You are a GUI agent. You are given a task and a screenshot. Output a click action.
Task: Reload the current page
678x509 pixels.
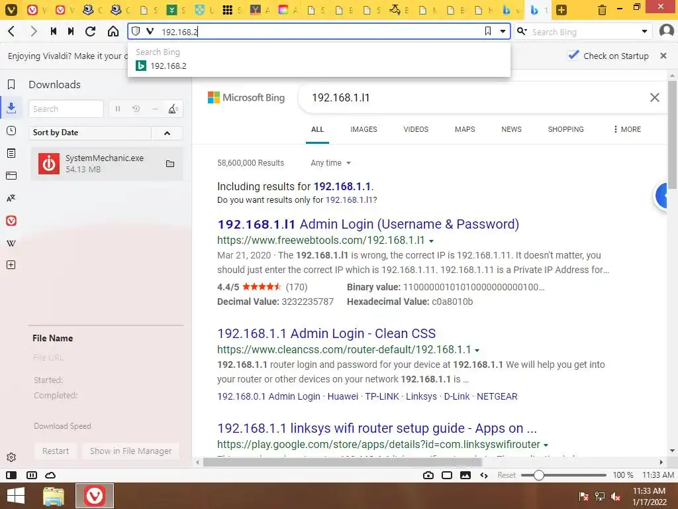pos(90,31)
